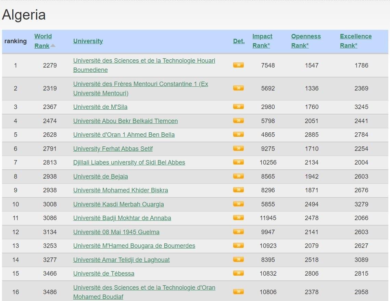Click details icon for Université de Tébessa

238,273
